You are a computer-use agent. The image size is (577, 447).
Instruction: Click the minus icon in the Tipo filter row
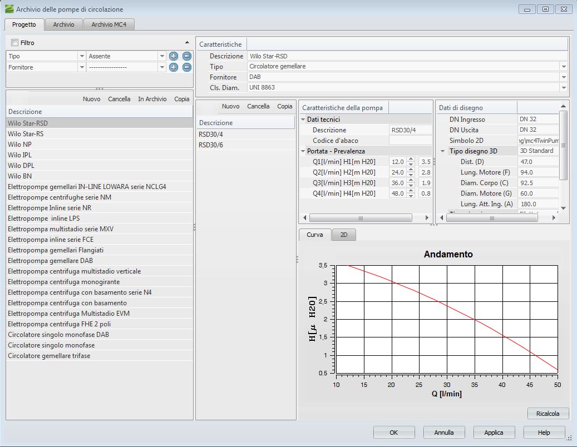click(187, 56)
